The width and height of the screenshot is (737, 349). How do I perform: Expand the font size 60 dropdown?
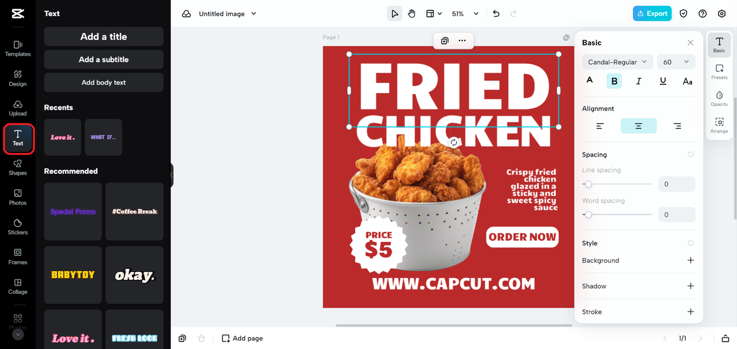point(676,62)
